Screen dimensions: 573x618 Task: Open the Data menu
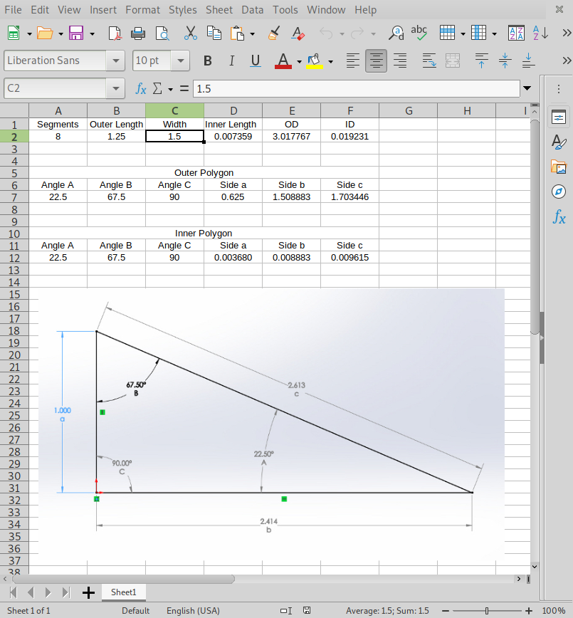click(253, 9)
